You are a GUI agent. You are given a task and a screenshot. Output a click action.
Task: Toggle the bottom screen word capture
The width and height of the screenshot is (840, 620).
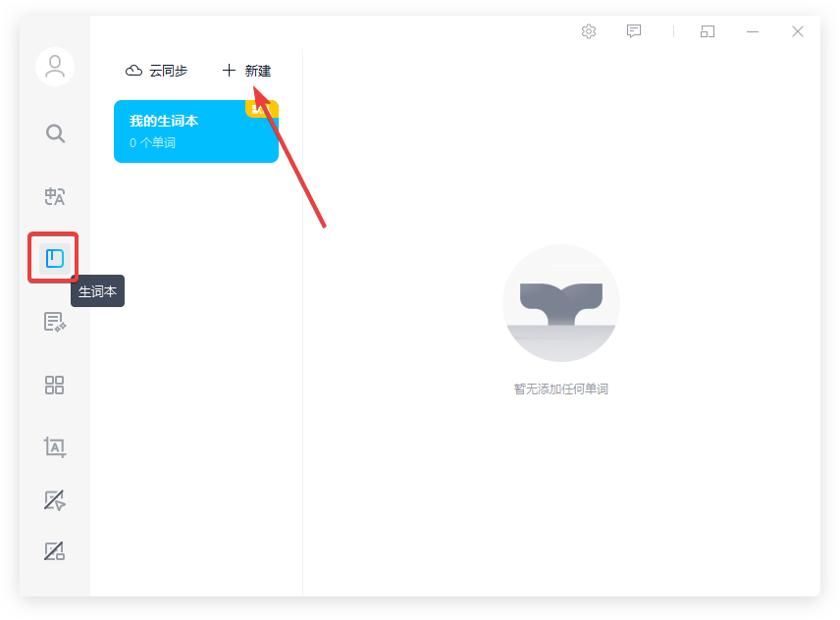pyautogui.click(x=55, y=551)
